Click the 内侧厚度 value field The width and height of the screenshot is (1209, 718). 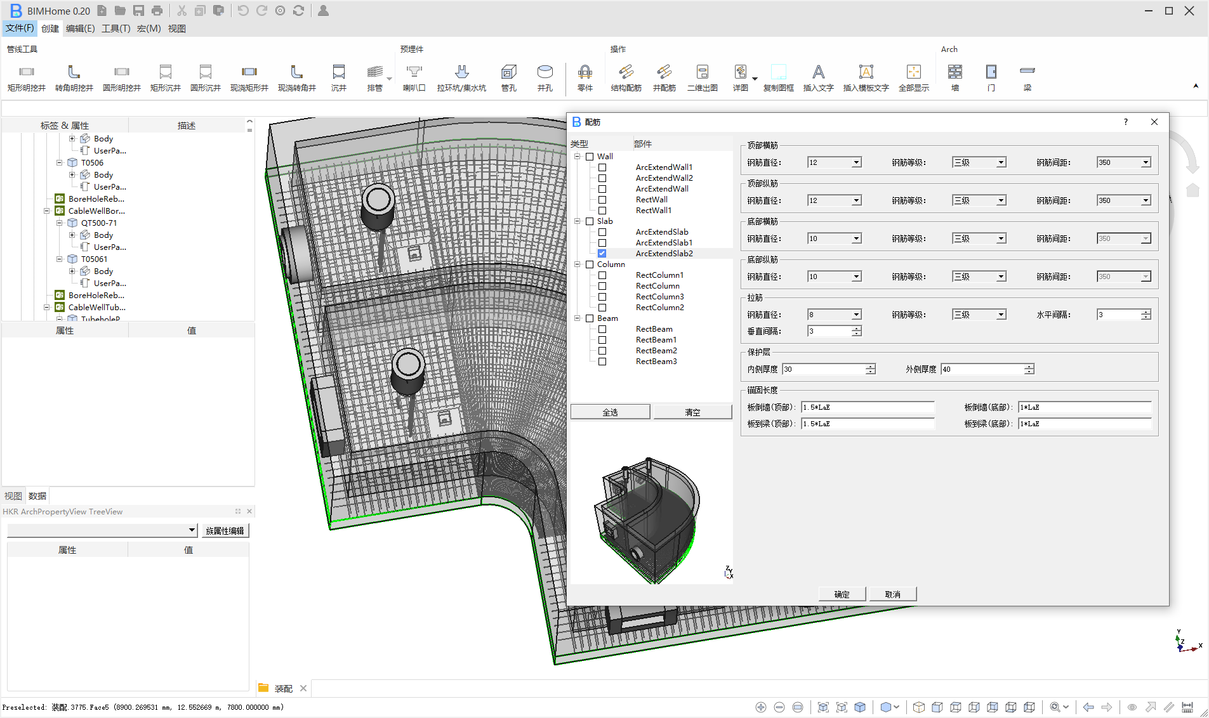[824, 369]
